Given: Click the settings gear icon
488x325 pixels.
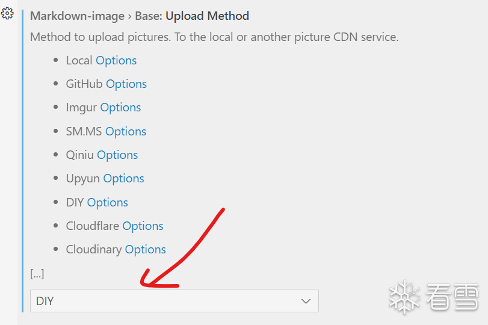Looking at the screenshot, I should pyautogui.click(x=8, y=14).
